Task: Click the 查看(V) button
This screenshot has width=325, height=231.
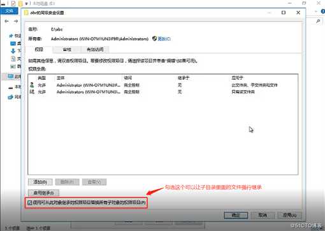Action: (94, 182)
